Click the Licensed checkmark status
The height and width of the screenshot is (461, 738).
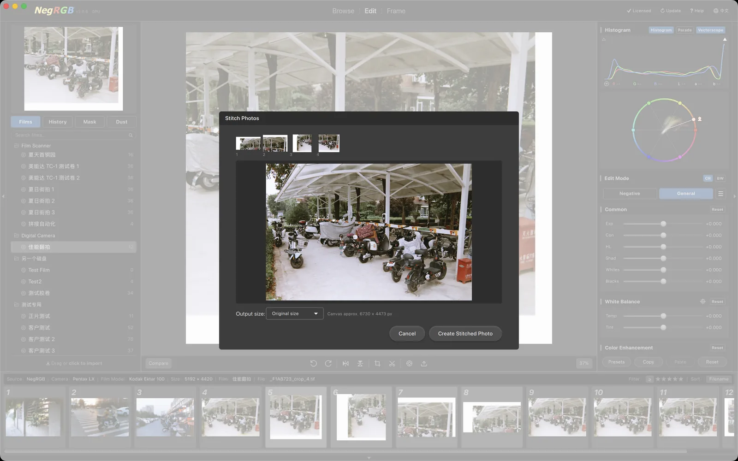click(639, 11)
